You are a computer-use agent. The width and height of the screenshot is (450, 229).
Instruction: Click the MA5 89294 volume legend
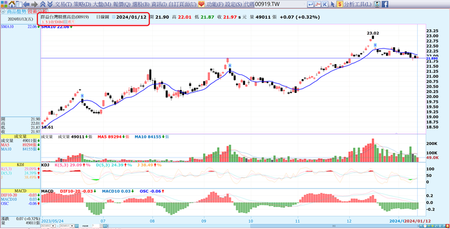[112, 137]
